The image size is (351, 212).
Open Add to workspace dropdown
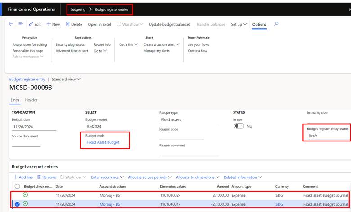coord(28,57)
